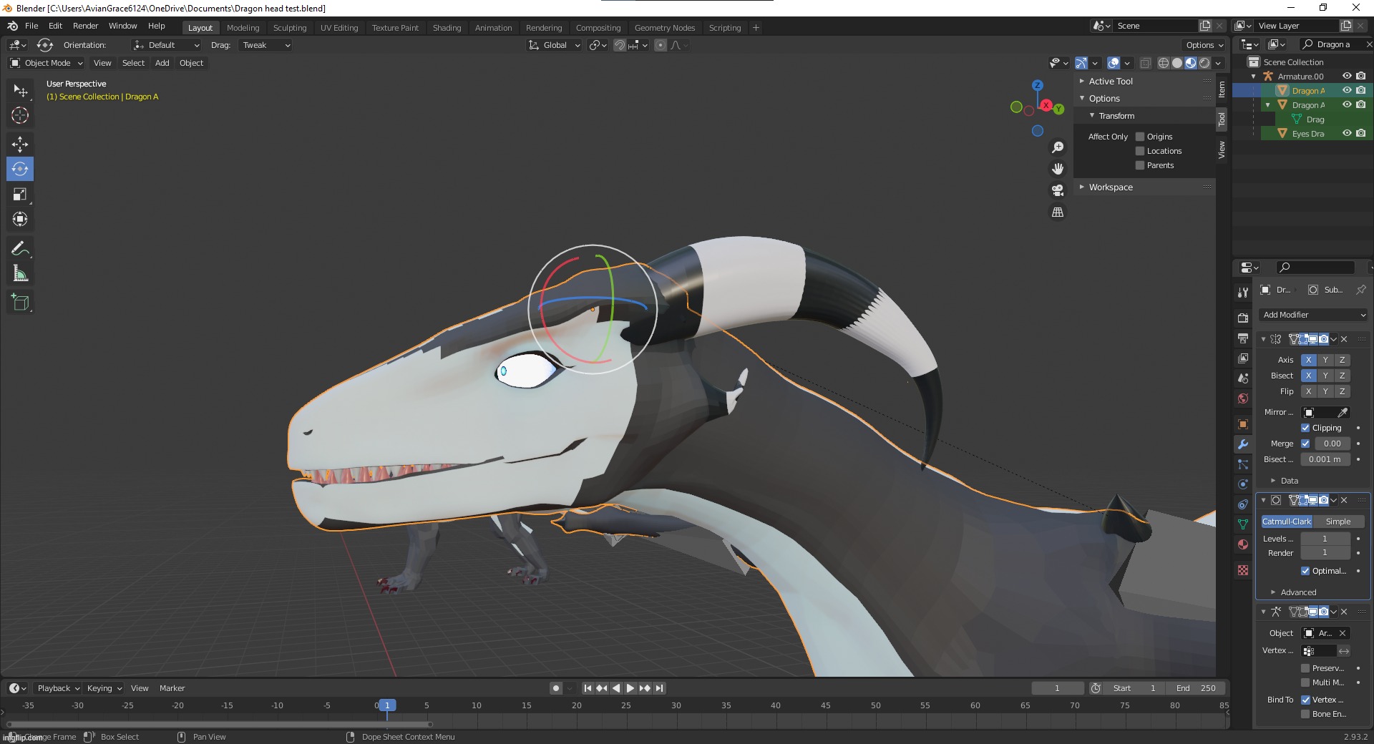Select the Rotate tool
Image resolution: width=1374 pixels, height=744 pixels.
[20, 169]
